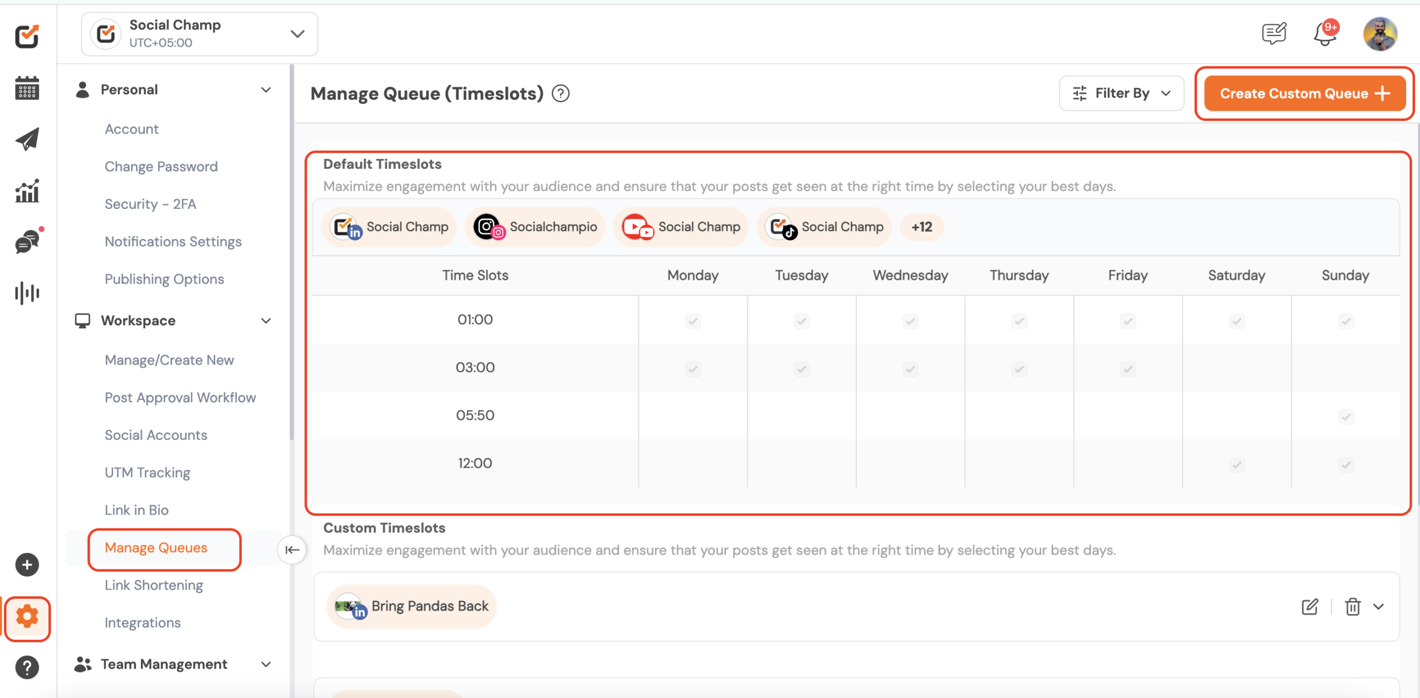Click the help question mark beside title
The width and height of the screenshot is (1420, 698).
pos(560,94)
